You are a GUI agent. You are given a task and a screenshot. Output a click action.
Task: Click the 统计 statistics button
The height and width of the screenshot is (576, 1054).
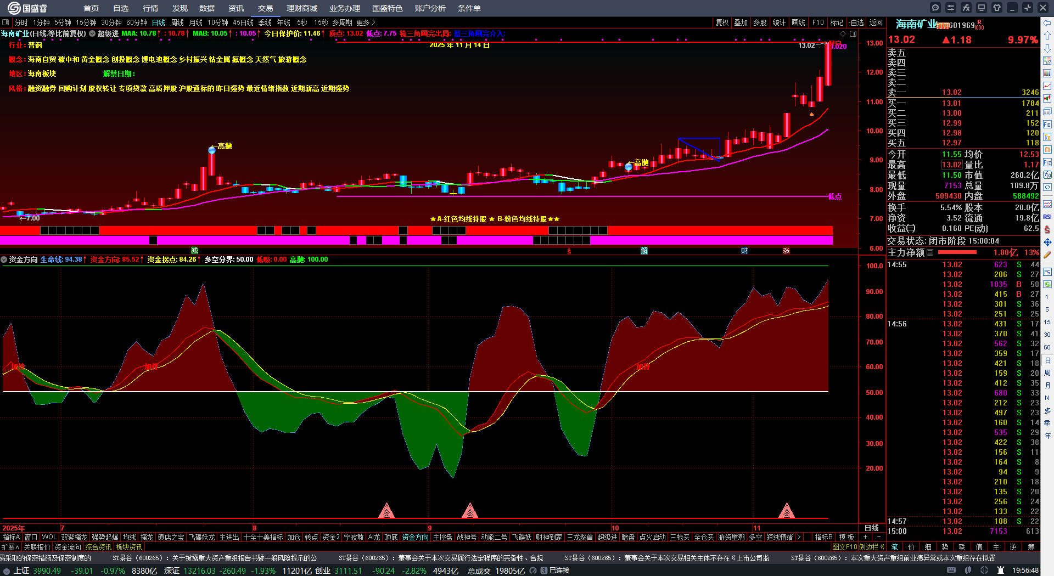[779, 22]
